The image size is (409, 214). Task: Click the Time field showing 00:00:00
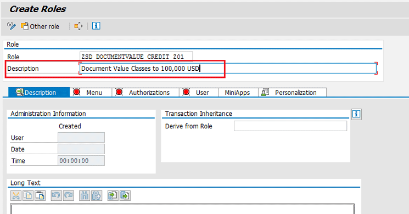point(81,161)
